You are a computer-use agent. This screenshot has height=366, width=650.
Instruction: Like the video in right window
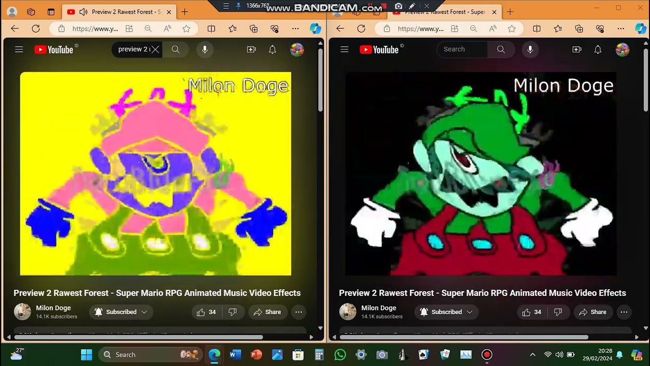click(x=532, y=312)
